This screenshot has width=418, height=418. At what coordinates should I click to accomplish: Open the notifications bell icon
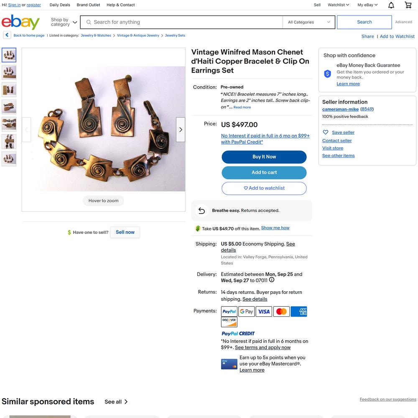391,5
